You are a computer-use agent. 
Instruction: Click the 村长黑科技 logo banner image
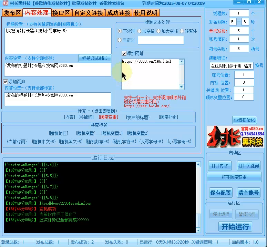235,137
